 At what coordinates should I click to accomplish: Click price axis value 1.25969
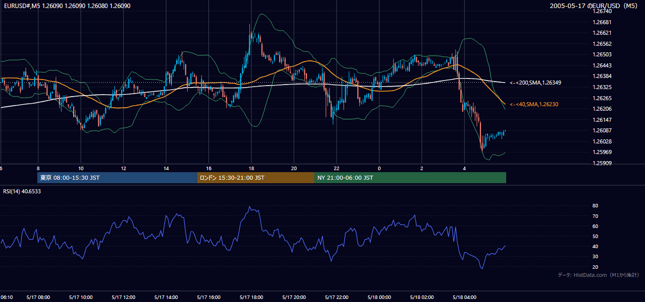(603, 152)
